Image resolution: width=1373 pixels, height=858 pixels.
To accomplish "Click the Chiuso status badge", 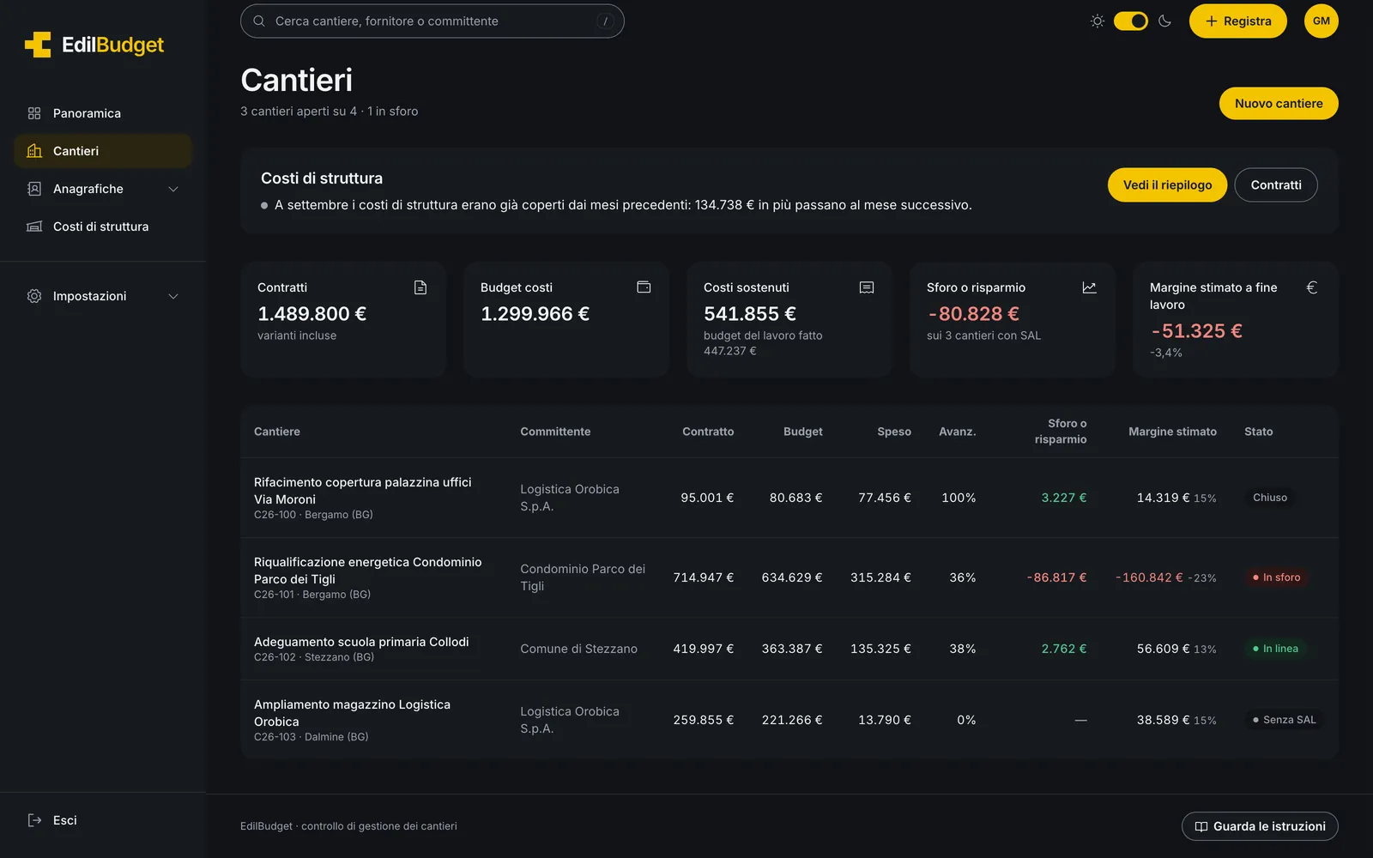I will point(1270,498).
